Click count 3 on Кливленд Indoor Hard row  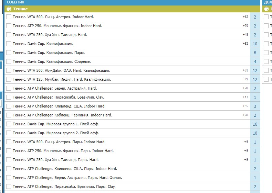coord(255,106)
